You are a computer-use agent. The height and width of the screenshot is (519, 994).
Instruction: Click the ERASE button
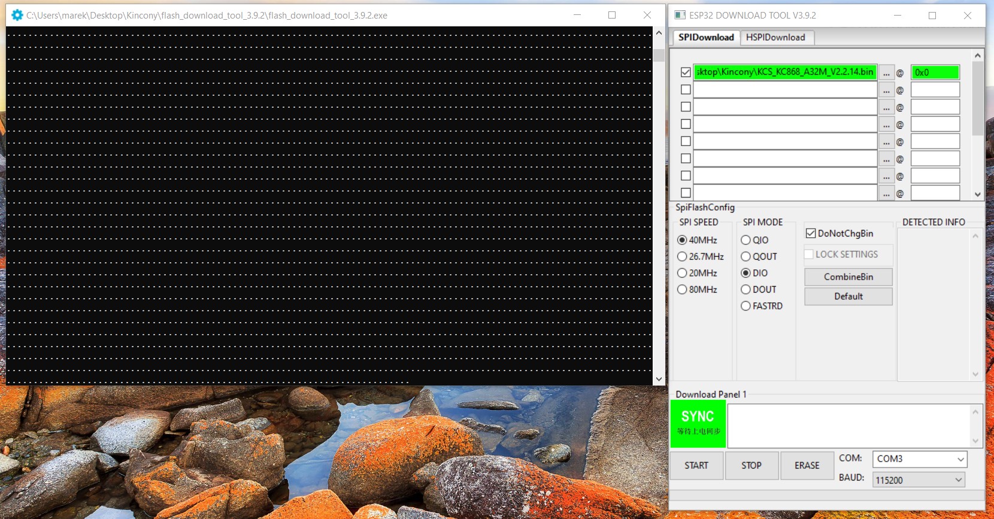click(807, 466)
